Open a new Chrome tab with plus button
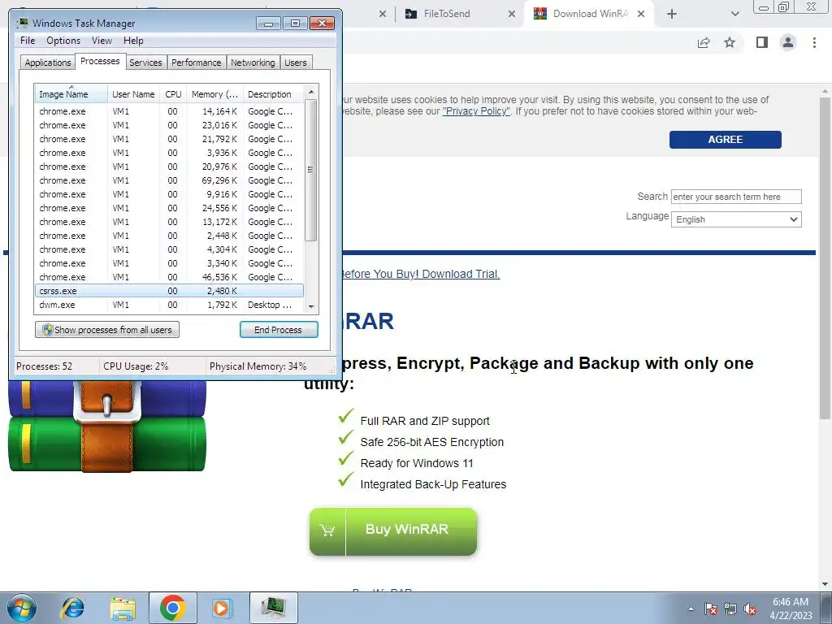The height and width of the screenshot is (624, 832). pos(672,14)
